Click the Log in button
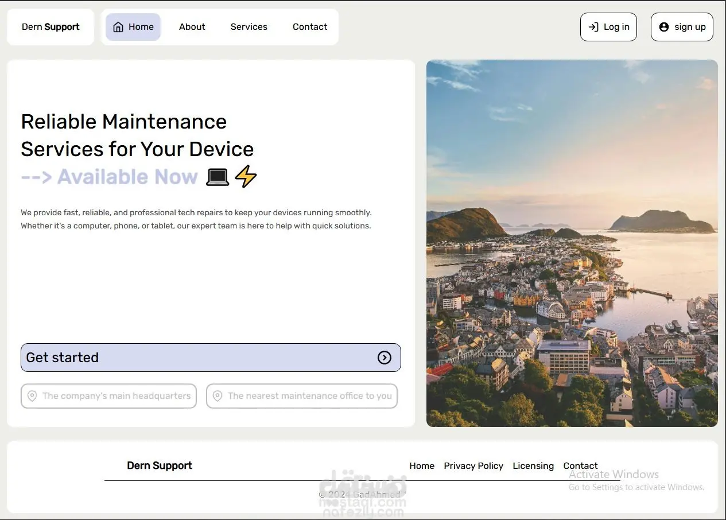This screenshot has width=726, height=520. pyautogui.click(x=608, y=27)
